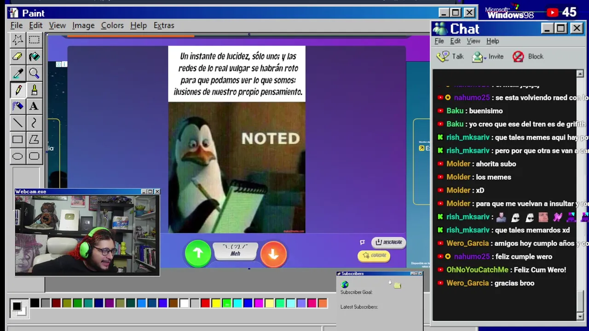Choose the Ellipse tool
Image resolution: width=589 pixels, height=331 pixels.
(17, 156)
